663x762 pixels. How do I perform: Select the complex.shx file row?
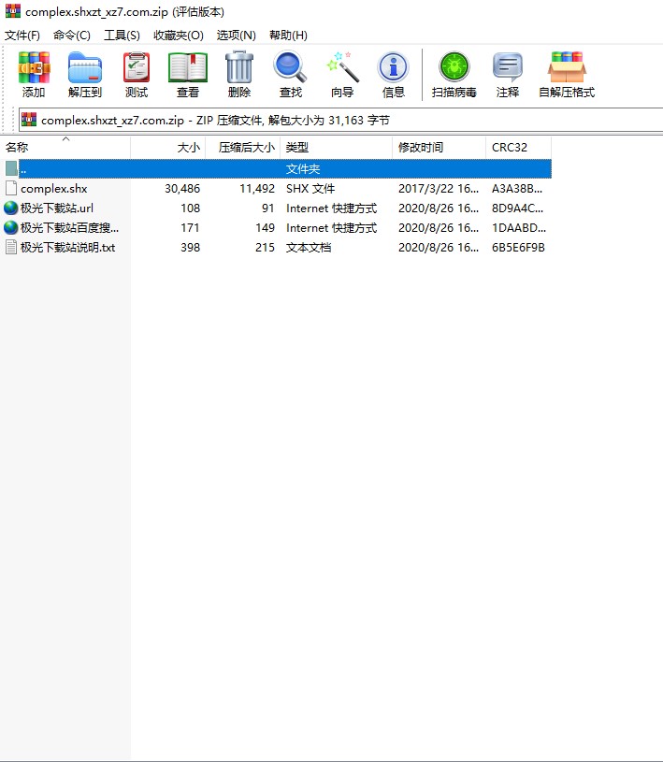[x=54, y=188]
